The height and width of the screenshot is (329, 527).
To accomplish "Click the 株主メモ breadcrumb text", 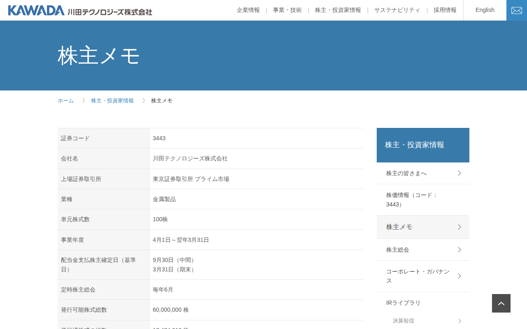I will [162, 101].
